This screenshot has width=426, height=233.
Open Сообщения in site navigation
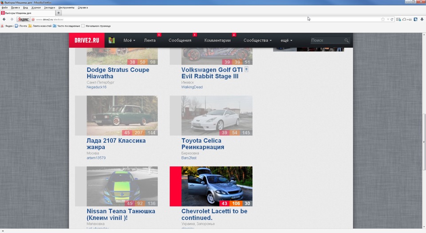pyautogui.click(x=180, y=40)
